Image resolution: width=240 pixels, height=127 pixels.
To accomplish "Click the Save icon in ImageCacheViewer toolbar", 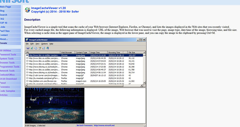I will [x=28, y=48].
